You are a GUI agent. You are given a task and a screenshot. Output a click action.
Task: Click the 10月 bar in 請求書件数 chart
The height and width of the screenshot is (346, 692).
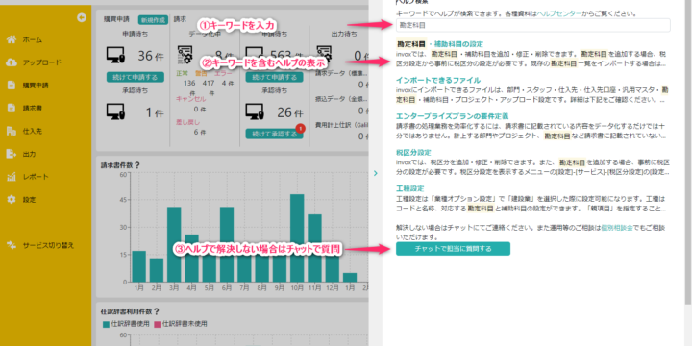(297, 238)
